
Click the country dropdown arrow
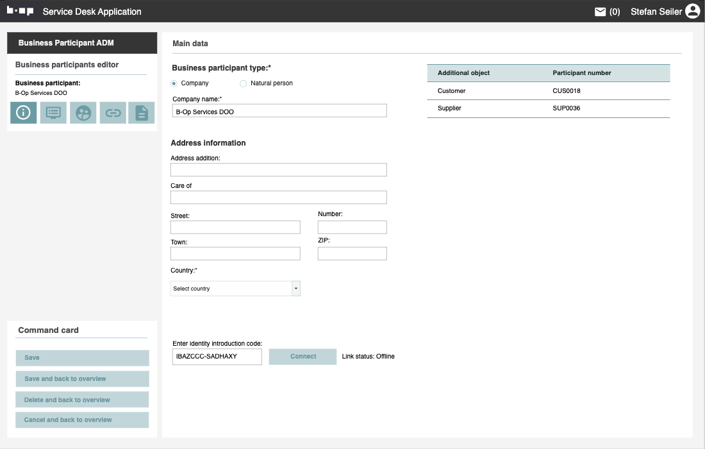coord(295,289)
